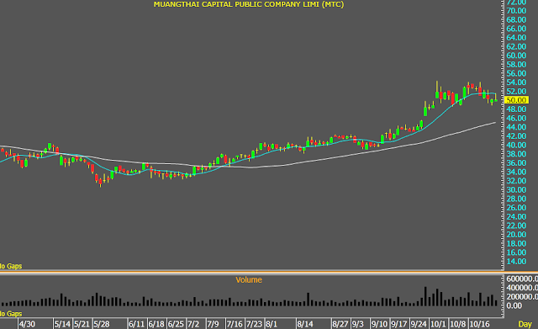
Task: Click the Volume panel label
Action: click(x=249, y=280)
